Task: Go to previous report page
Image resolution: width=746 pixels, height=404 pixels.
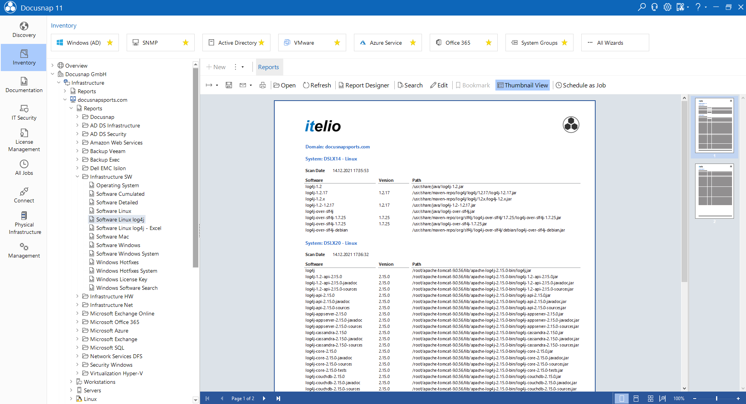Action: [222, 398]
